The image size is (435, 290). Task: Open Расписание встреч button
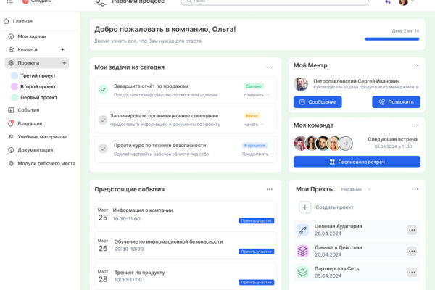[357, 162]
